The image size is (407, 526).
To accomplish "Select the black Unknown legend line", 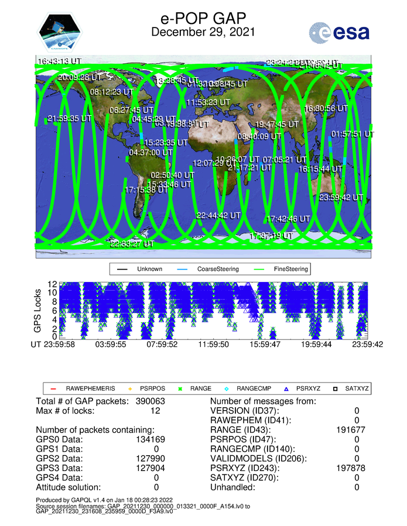I will pos(123,269).
